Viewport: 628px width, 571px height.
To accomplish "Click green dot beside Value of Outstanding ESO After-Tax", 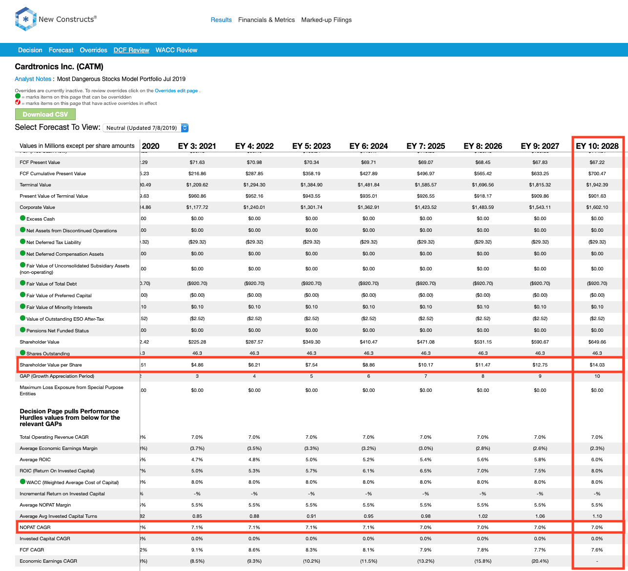I will point(22,318).
